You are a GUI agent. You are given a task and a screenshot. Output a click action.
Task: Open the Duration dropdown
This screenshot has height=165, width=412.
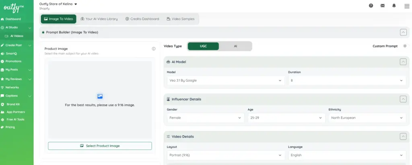click(346, 80)
